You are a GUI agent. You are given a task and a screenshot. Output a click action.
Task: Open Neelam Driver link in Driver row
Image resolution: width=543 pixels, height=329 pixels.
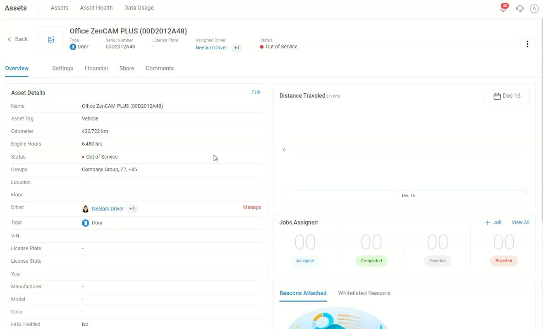click(108, 208)
